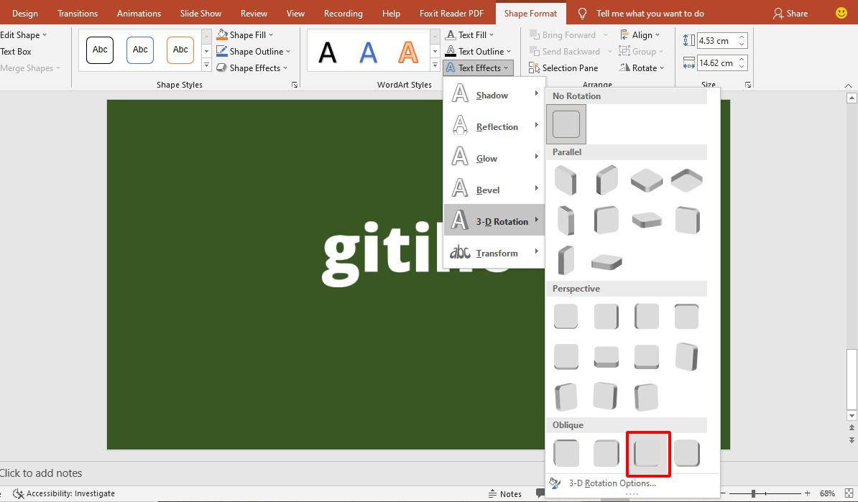Apply the blue A WordArt style
The width and height of the screenshot is (858, 502).
tap(368, 52)
